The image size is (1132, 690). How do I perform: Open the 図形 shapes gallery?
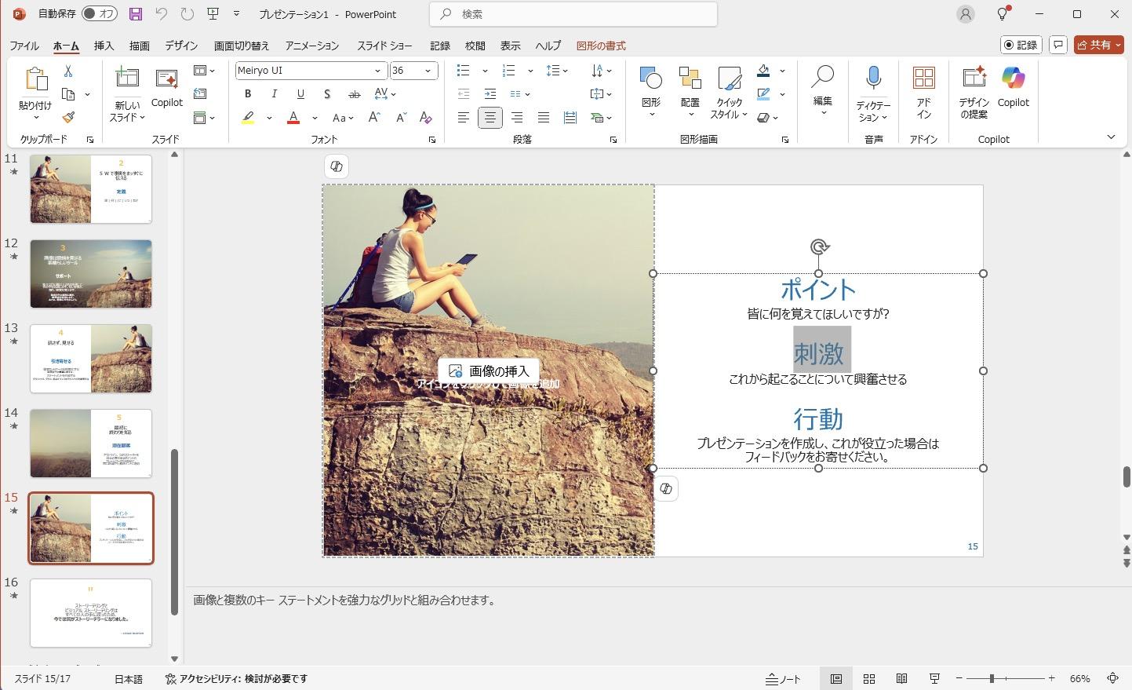pos(651,92)
